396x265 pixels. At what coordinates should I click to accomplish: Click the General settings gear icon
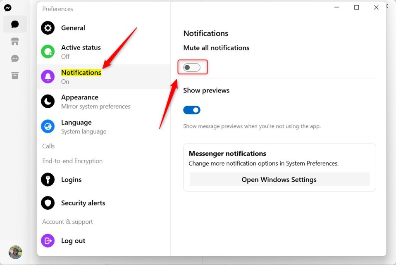48,28
